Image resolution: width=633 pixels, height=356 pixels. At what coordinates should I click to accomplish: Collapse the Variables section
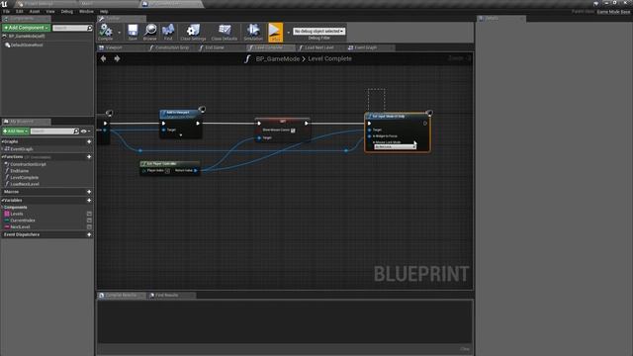coord(2,200)
